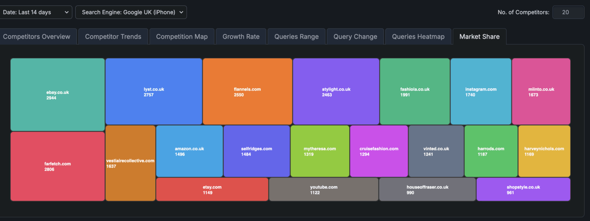This screenshot has width=590, height=221.
Task: Select the orange flannels.com tile
Action: (x=247, y=91)
